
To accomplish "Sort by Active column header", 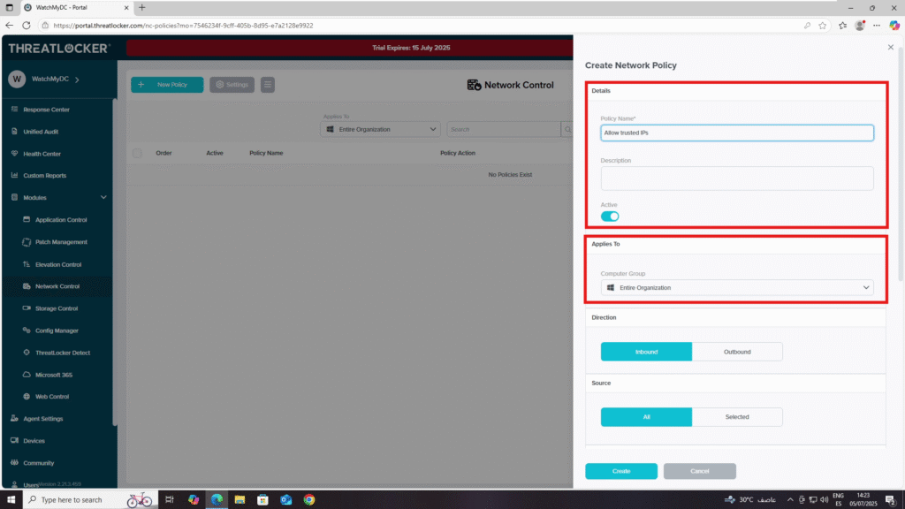I will (x=215, y=153).
